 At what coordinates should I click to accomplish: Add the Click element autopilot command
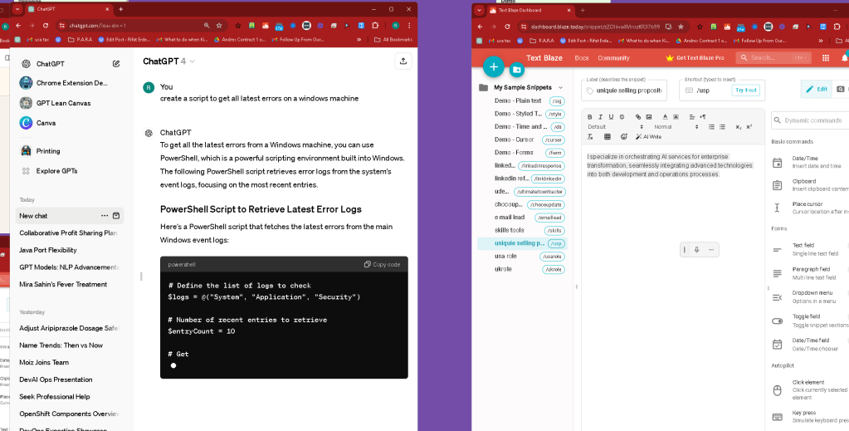point(811,389)
